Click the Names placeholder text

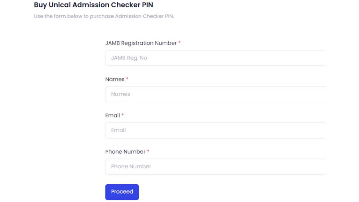121,94
